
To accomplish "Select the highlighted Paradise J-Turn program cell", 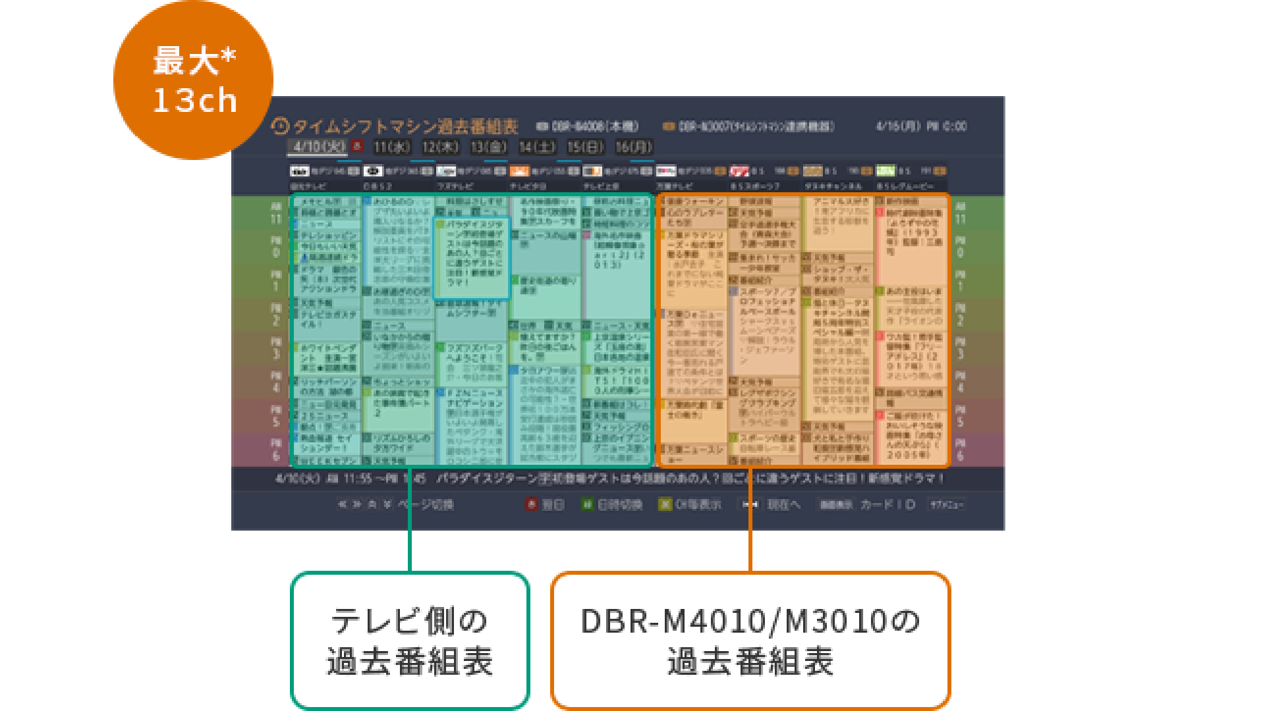I will coord(472,257).
